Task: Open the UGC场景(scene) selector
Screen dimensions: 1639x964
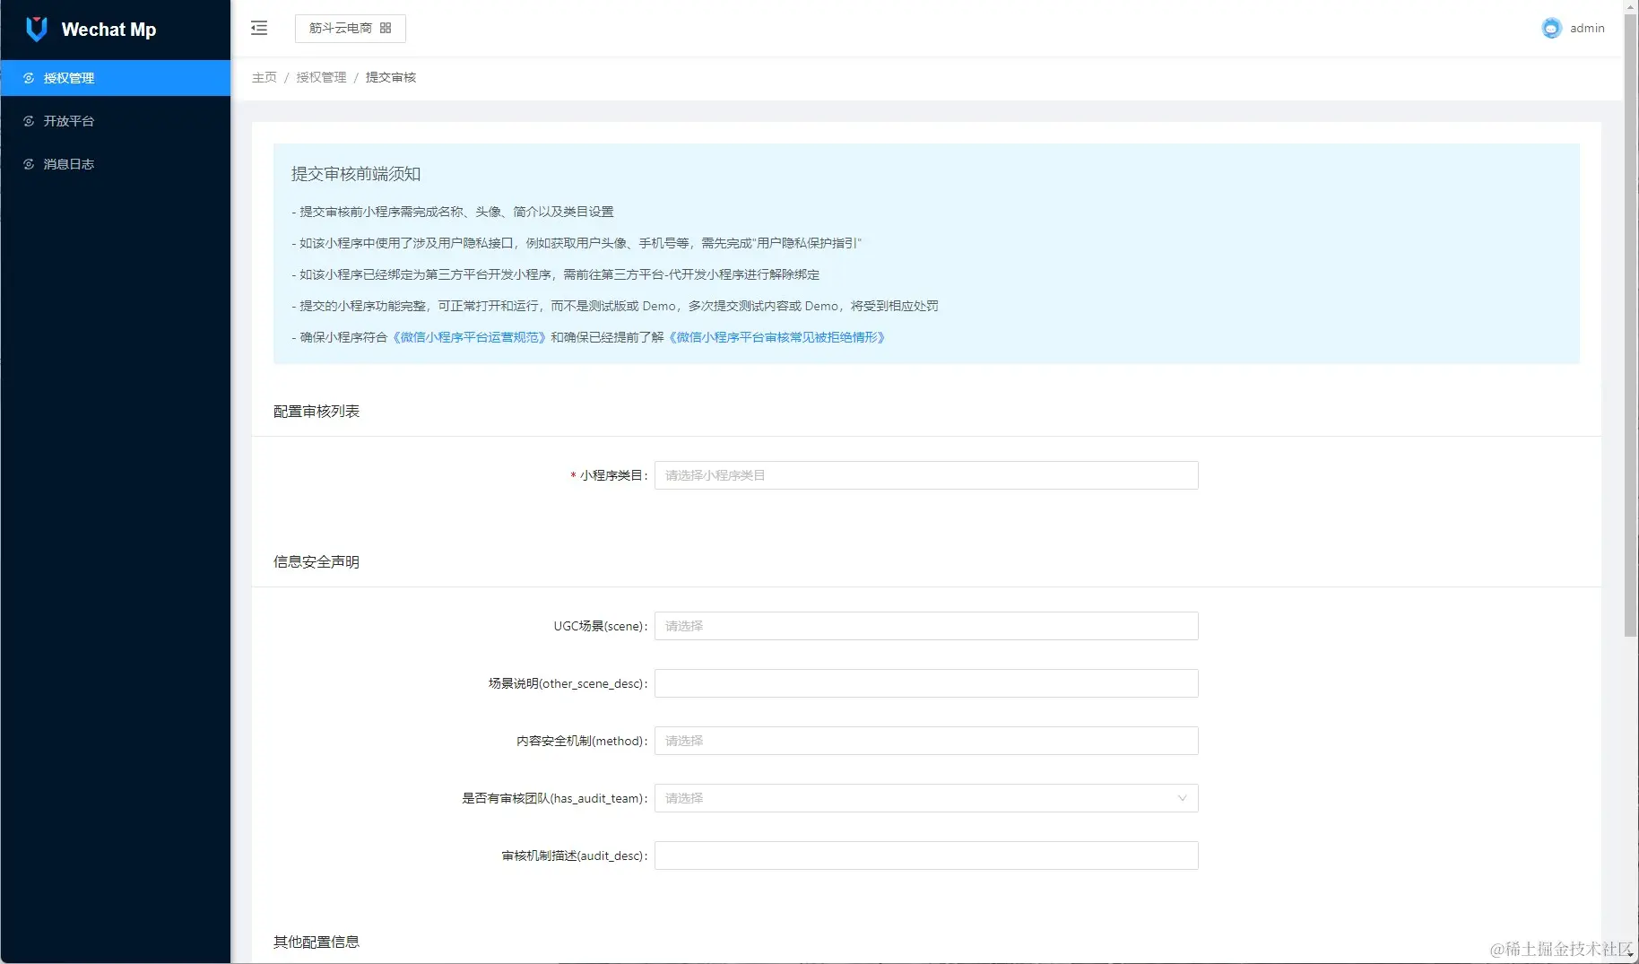Action: coord(925,626)
